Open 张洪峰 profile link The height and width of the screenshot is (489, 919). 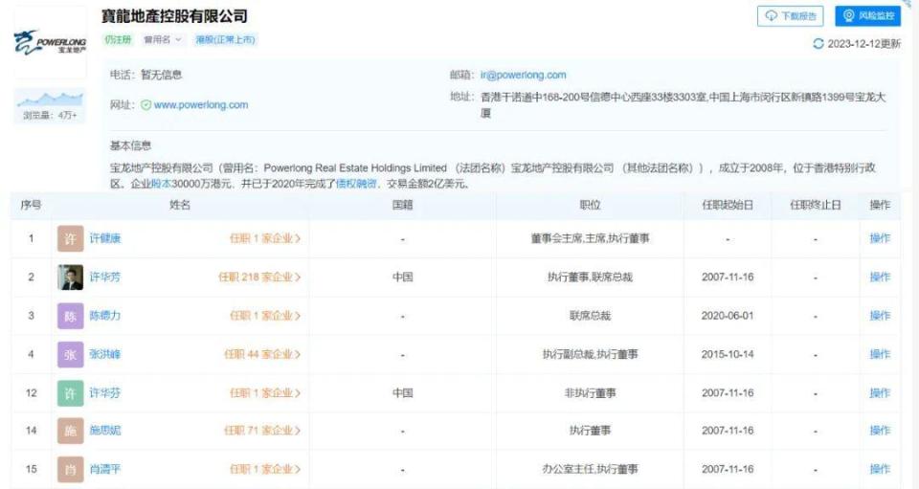coord(105,354)
